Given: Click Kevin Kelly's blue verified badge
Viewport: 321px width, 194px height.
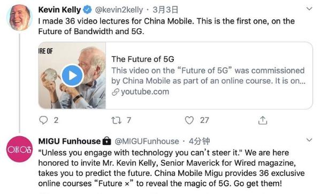Looking at the screenshot, I should click(x=87, y=10).
